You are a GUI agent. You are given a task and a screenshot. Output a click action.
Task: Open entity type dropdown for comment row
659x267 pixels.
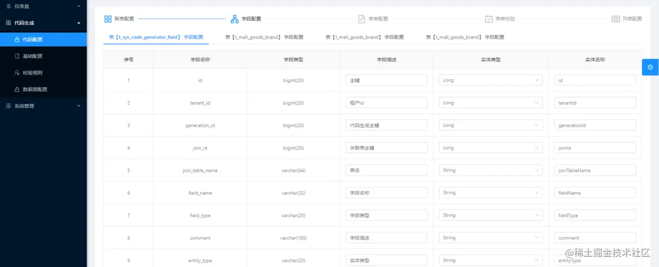pos(491,238)
